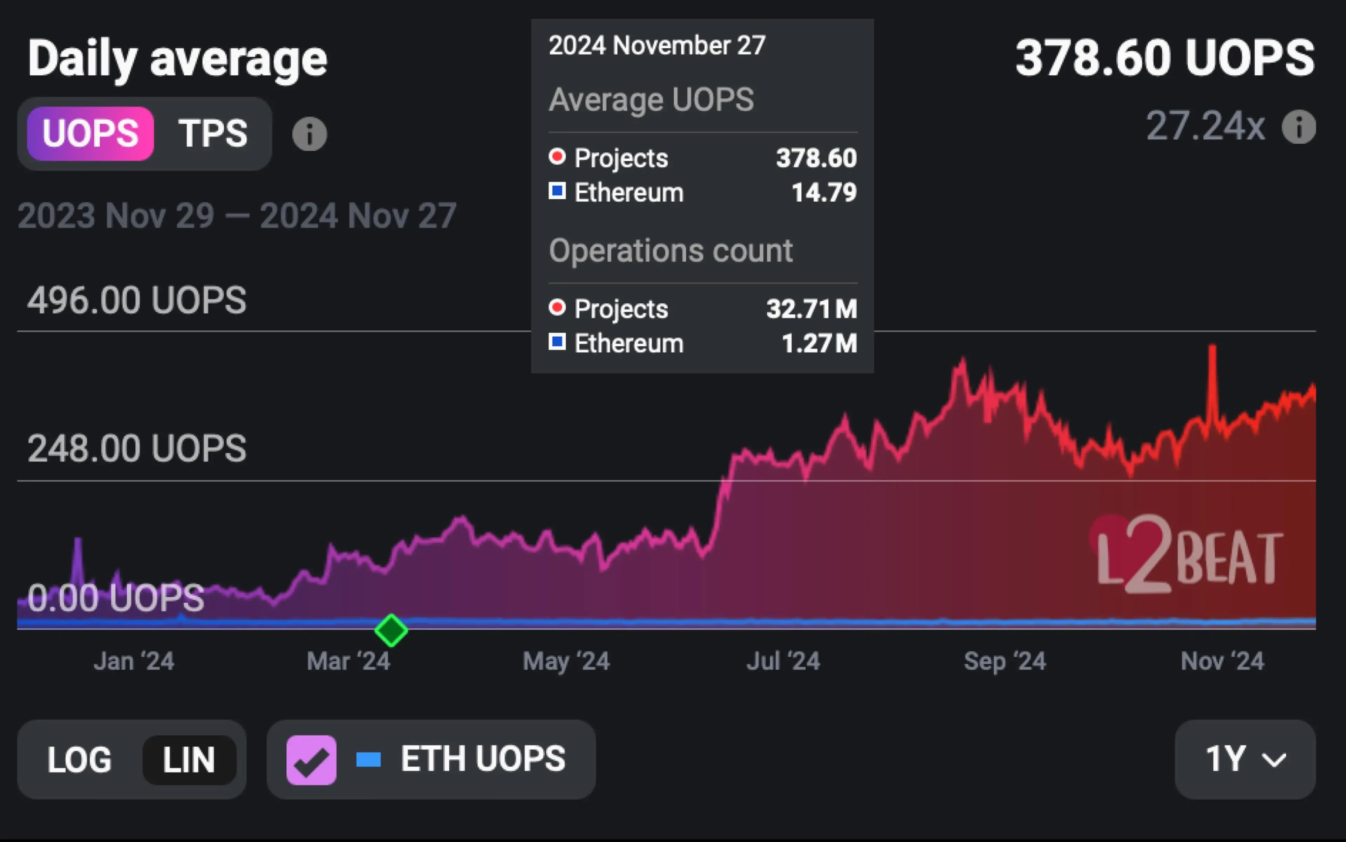The image size is (1346, 842).
Task: Click the chevron arrow next to 1Y
Action: click(1273, 760)
